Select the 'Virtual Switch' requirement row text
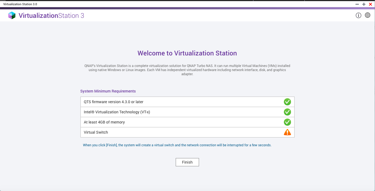 coord(96,132)
